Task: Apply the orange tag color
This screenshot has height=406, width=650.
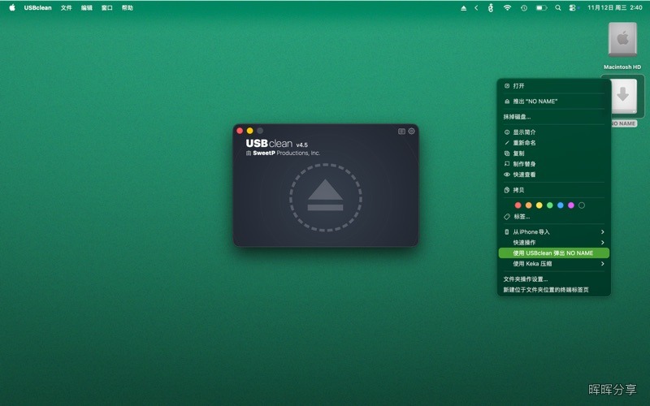Action: coord(529,205)
